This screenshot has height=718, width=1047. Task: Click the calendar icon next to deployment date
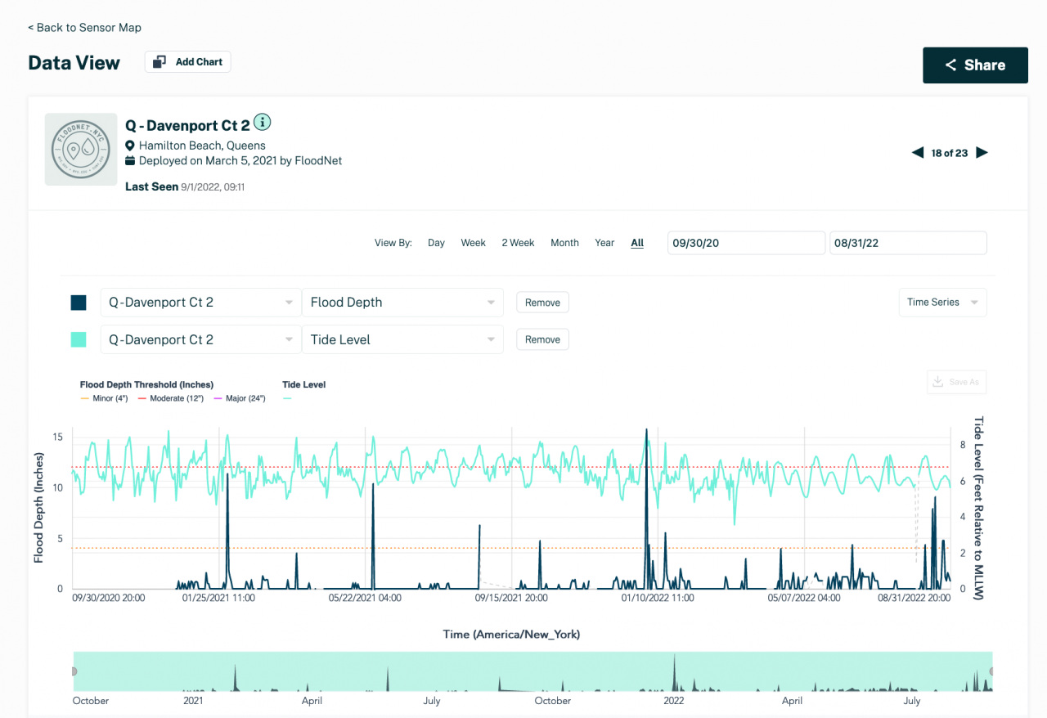point(129,160)
